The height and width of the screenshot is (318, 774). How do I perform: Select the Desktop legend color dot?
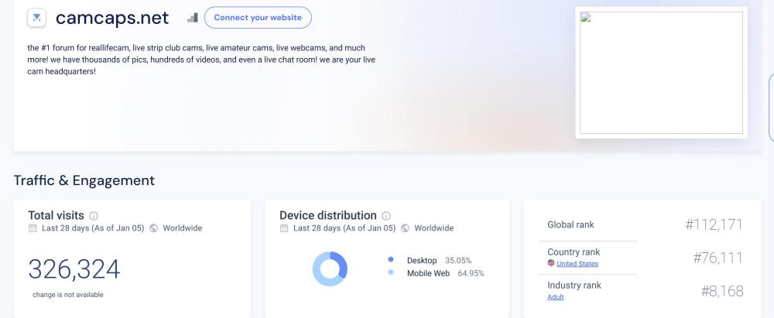click(391, 260)
